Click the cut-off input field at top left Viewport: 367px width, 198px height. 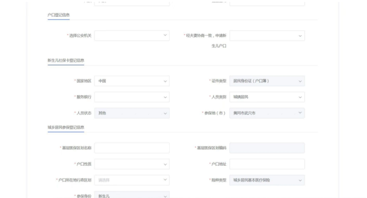tap(132, 3)
